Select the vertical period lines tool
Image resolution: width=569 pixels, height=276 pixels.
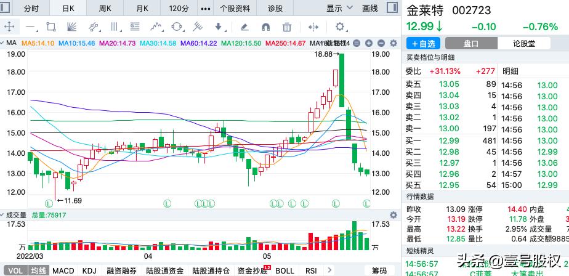(115, 27)
